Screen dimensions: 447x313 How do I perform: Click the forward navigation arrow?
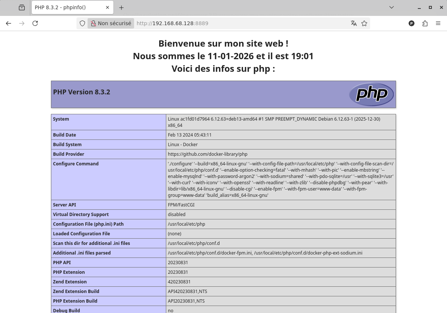click(22, 23)
